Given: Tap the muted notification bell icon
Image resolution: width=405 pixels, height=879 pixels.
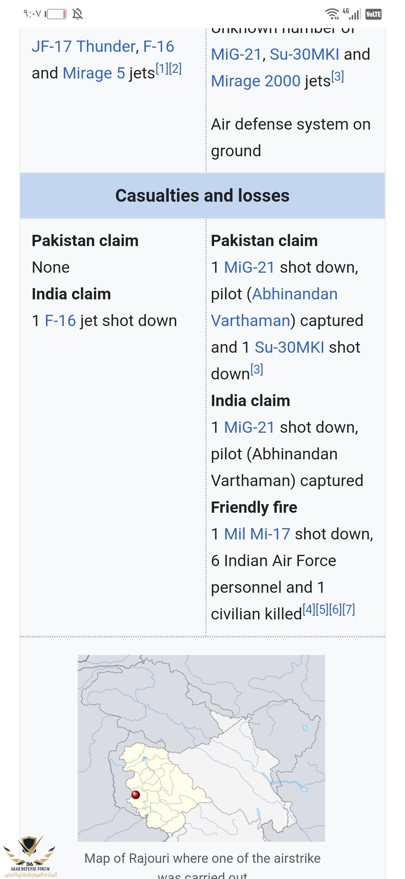Looking at the screenshot, I should coord(78,14).
